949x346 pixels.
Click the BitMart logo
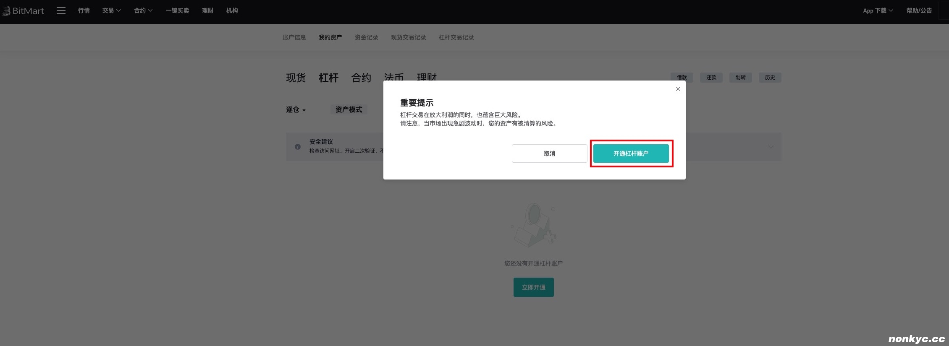coord(24,11)
